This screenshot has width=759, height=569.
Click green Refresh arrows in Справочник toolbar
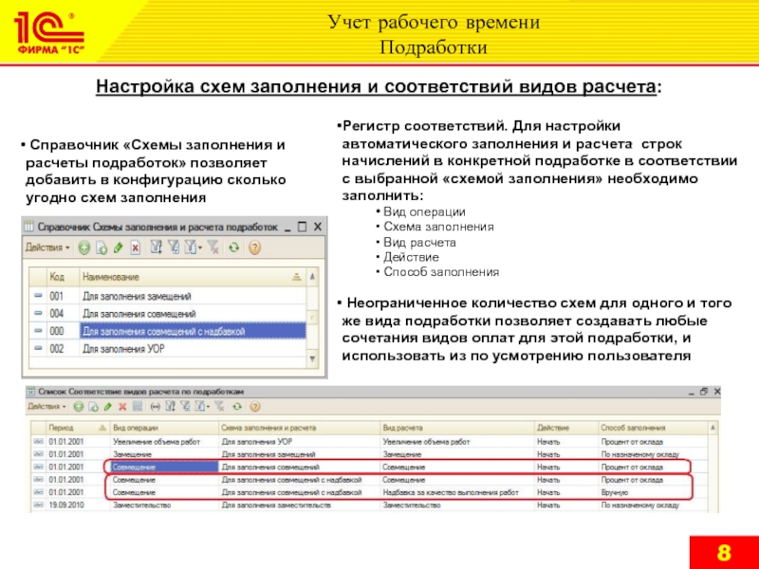pyautogui.click(x=234, y=248)
